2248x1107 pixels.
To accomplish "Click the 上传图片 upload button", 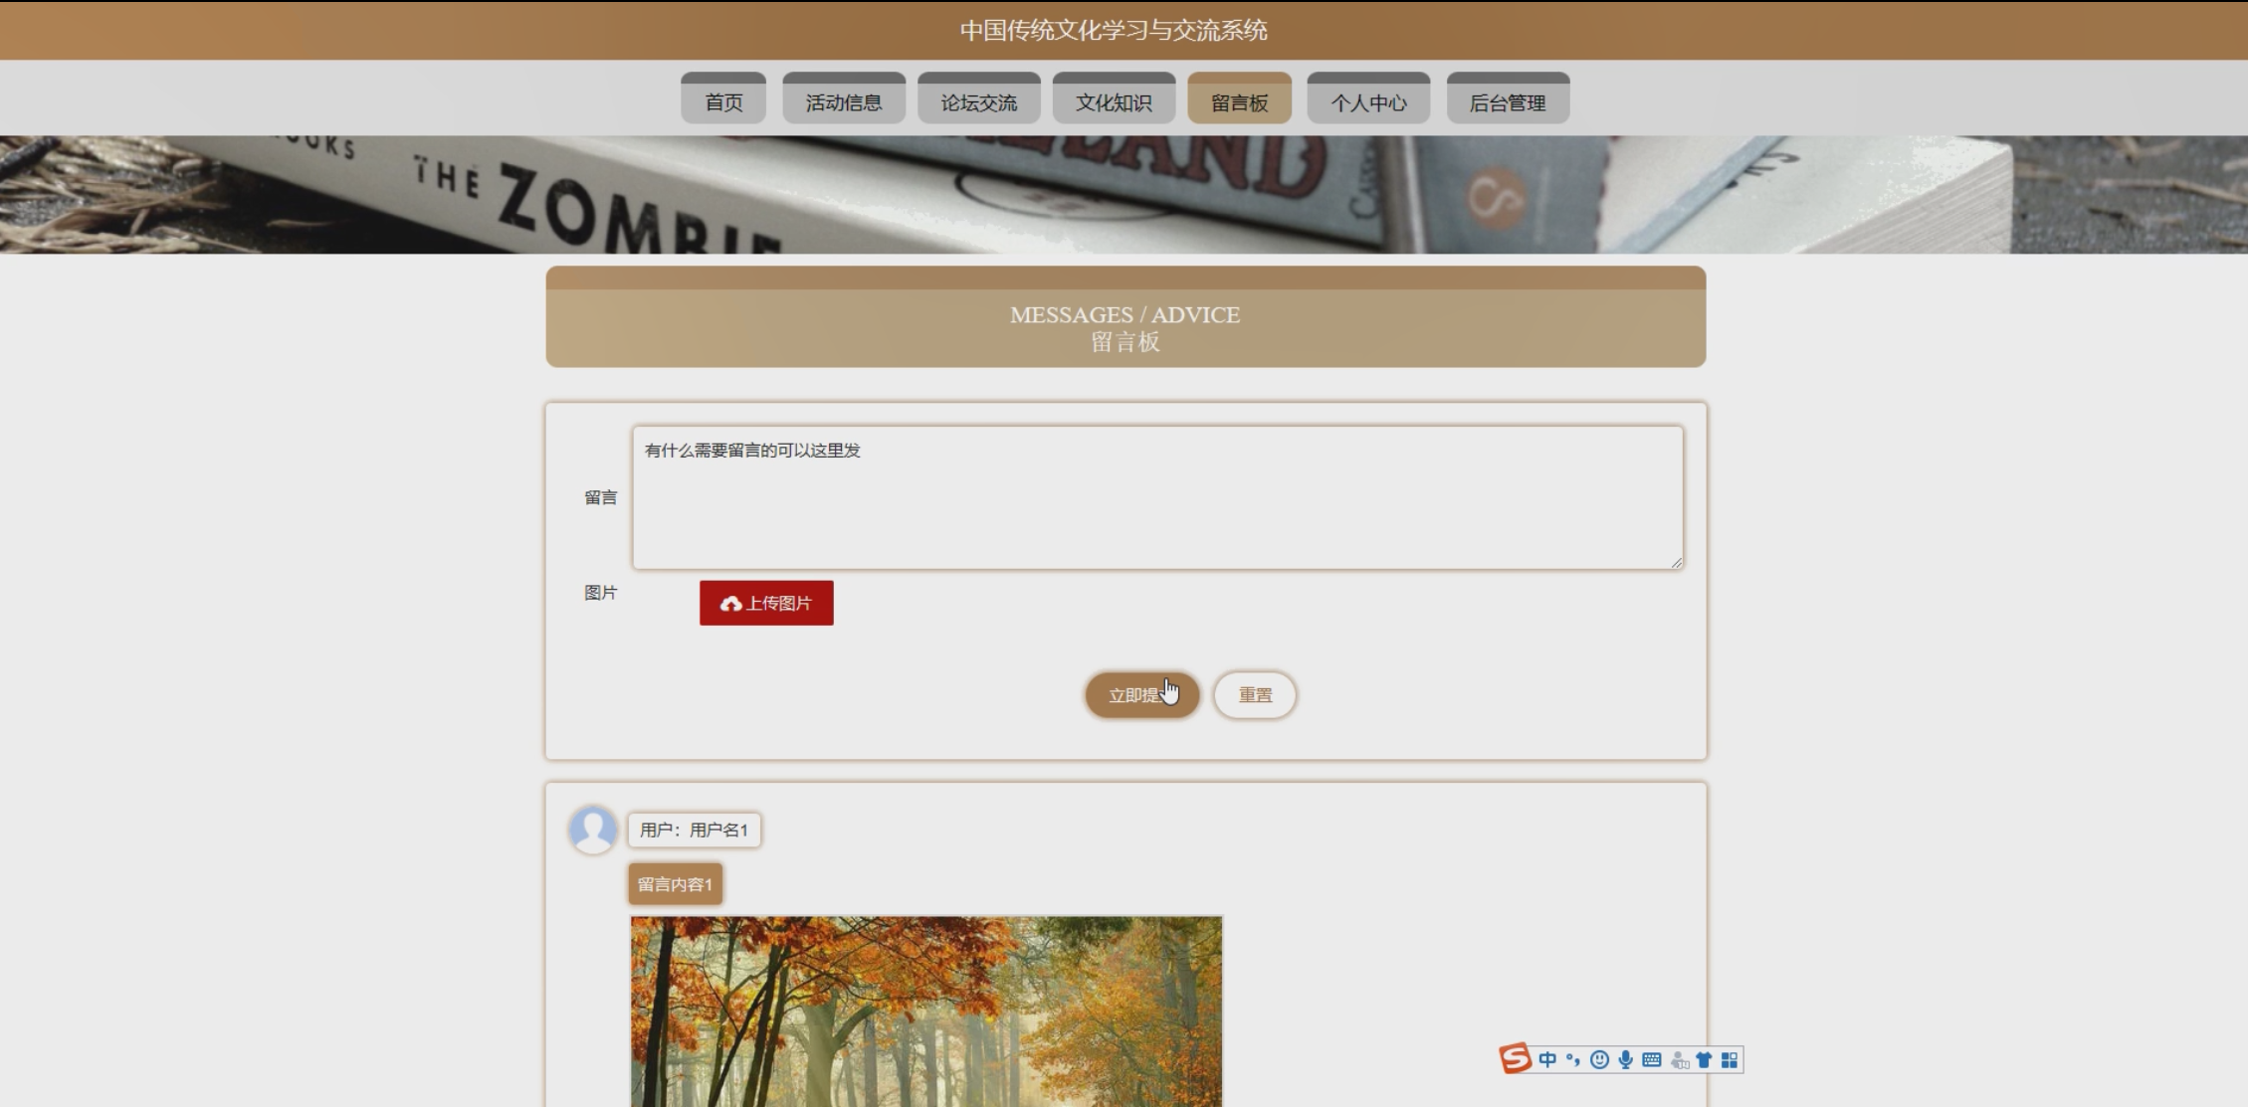I will coord(766,603).
